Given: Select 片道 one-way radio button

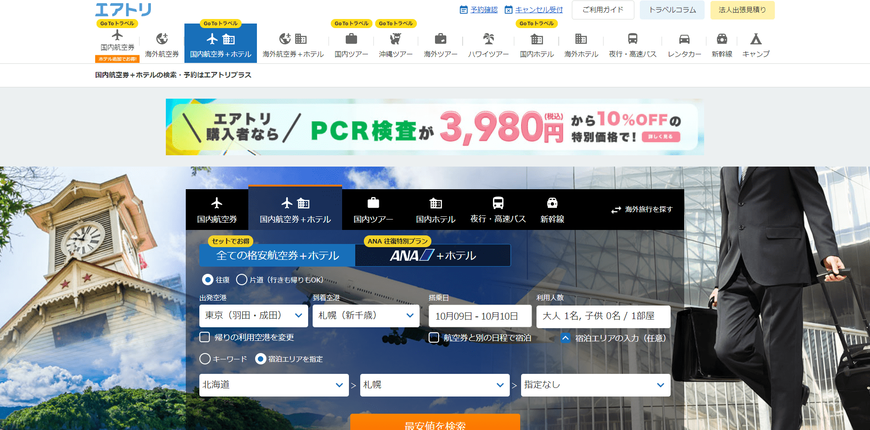Looking at the screenshot, I should coord(242,280).
